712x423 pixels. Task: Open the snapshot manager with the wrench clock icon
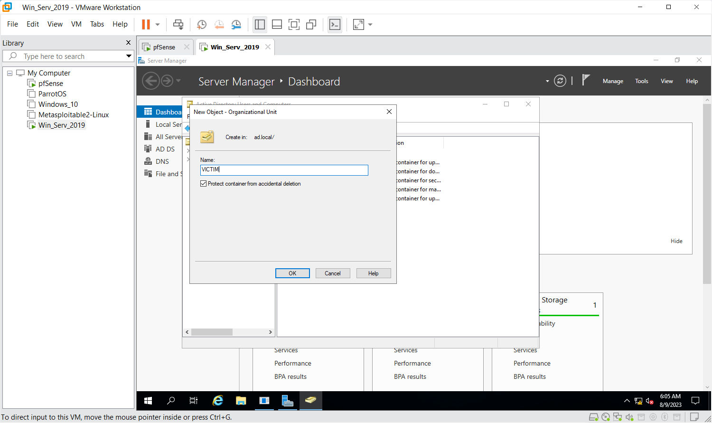pyautogui.click(x=236, y=25)
